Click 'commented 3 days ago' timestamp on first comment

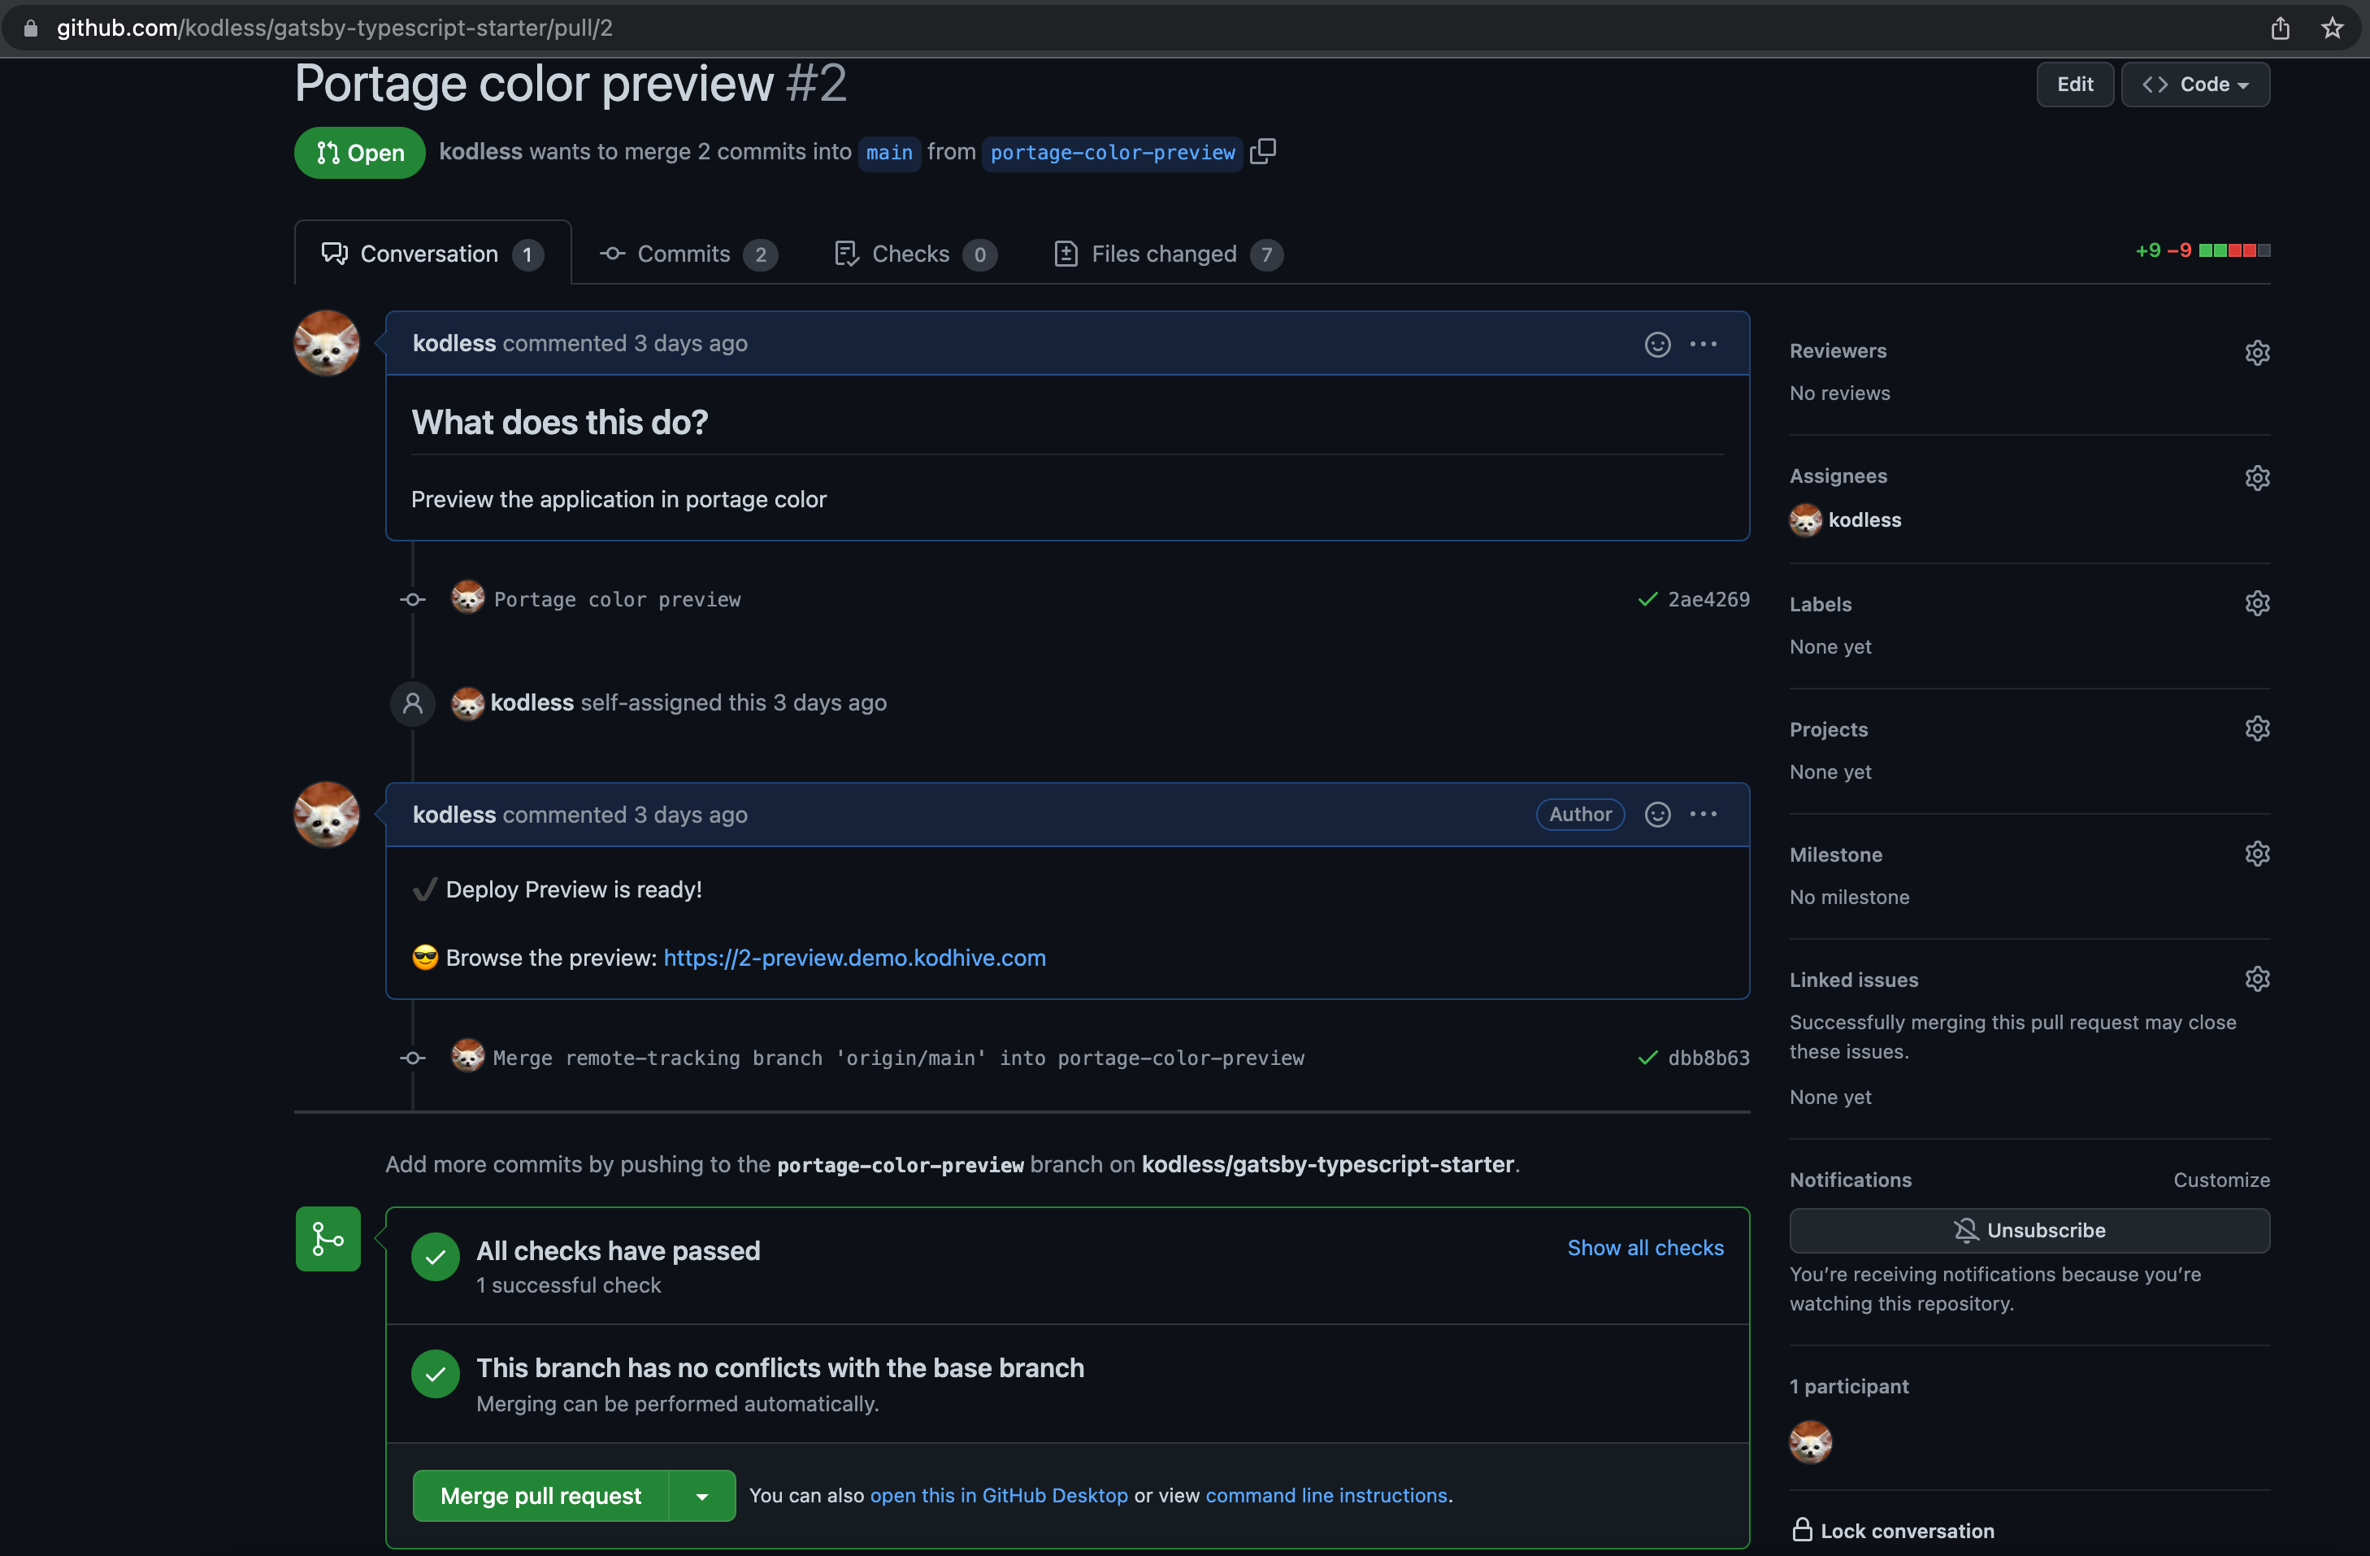(x=625, y=343)
